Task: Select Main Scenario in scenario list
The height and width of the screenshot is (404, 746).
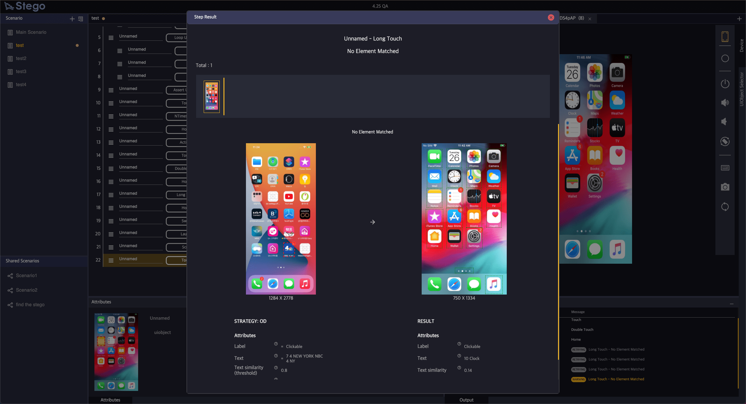Action: pyautogui.click(x=31, y=32)
